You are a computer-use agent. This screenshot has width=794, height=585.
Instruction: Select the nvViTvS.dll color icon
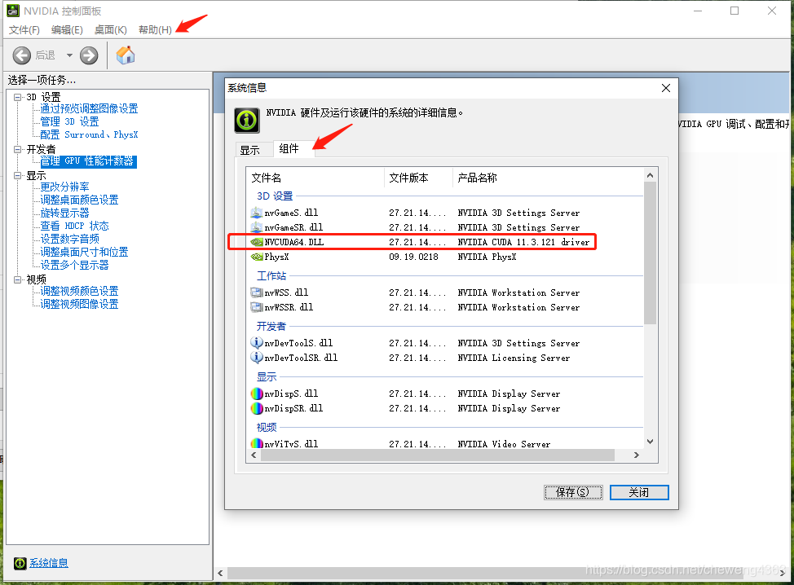257,443
